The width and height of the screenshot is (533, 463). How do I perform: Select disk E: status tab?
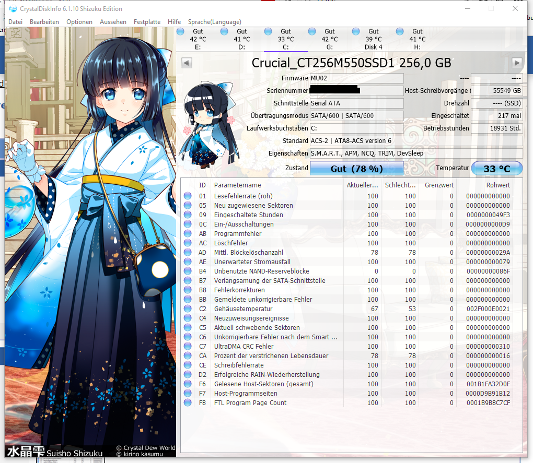pos(198,39)
